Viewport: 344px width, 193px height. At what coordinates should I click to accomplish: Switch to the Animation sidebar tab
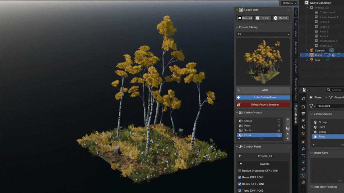296,48
